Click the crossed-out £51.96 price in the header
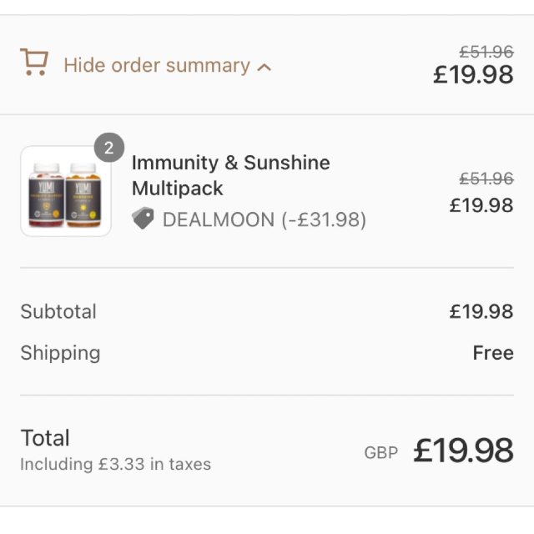Screen dimensions: 534x534 click(x=486, y=52)
